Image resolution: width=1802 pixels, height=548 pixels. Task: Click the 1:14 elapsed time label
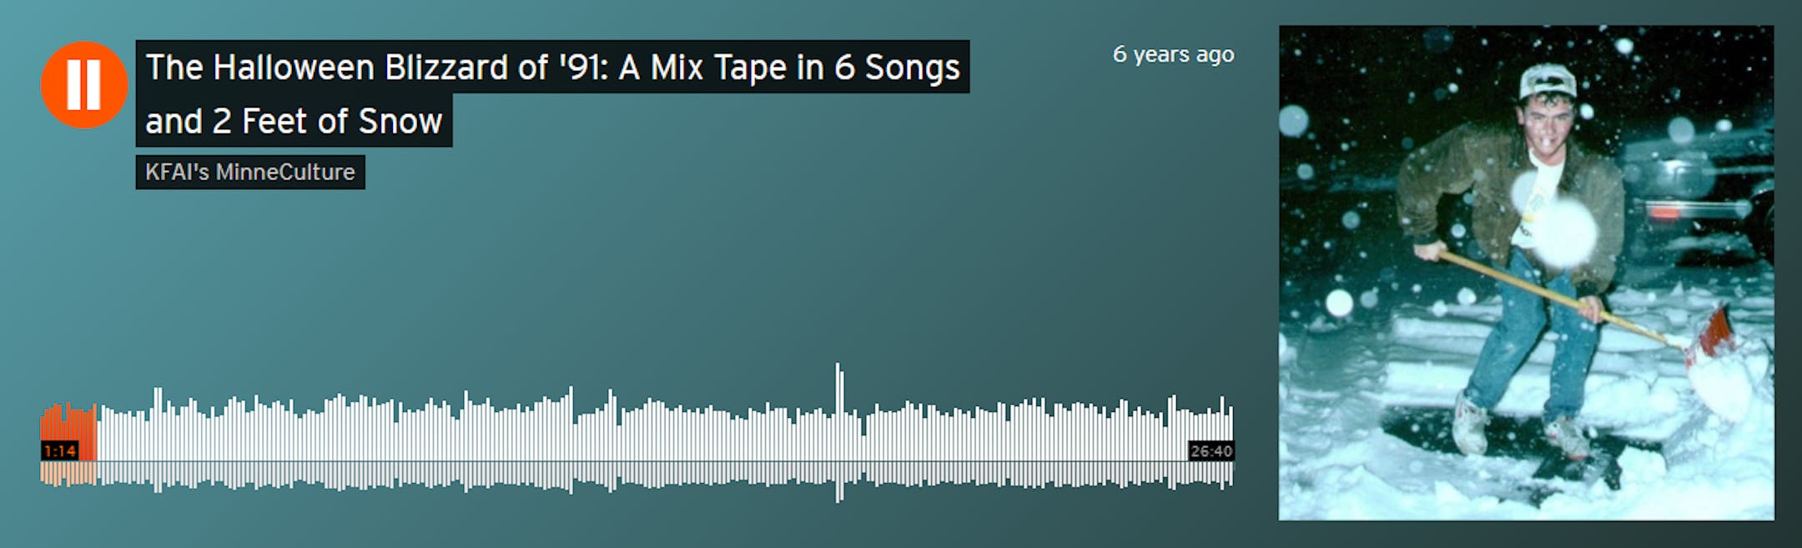pyautogui.click(x=60, y=451)
